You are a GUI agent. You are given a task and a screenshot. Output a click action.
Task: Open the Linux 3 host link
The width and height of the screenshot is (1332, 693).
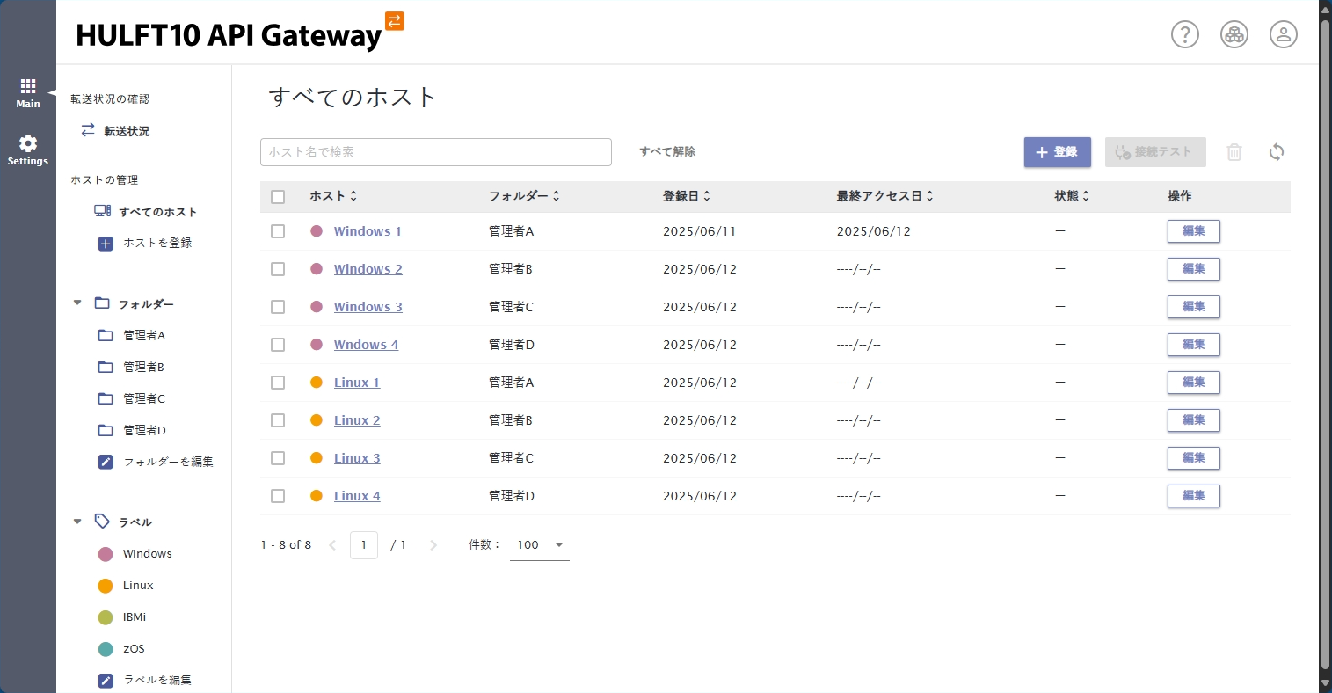(357, 458)
